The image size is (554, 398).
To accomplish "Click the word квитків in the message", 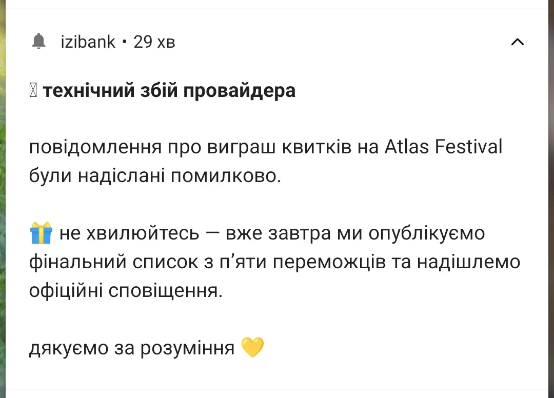I will pyautogui.click(x=317, y=147).
